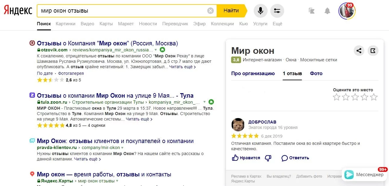
Task: Click Вы владелец? footer link
Action: click(279, 176)
